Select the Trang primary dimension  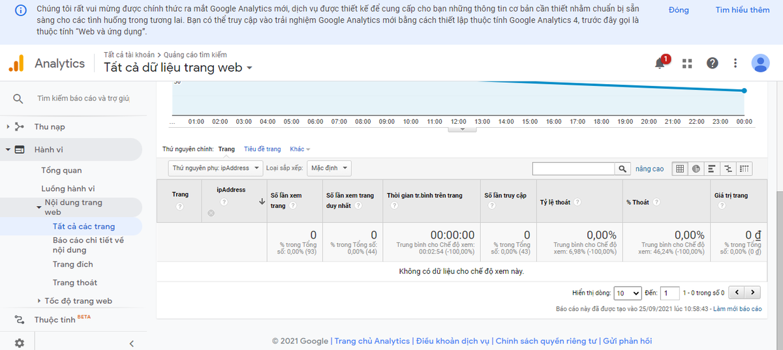[226, 149]
